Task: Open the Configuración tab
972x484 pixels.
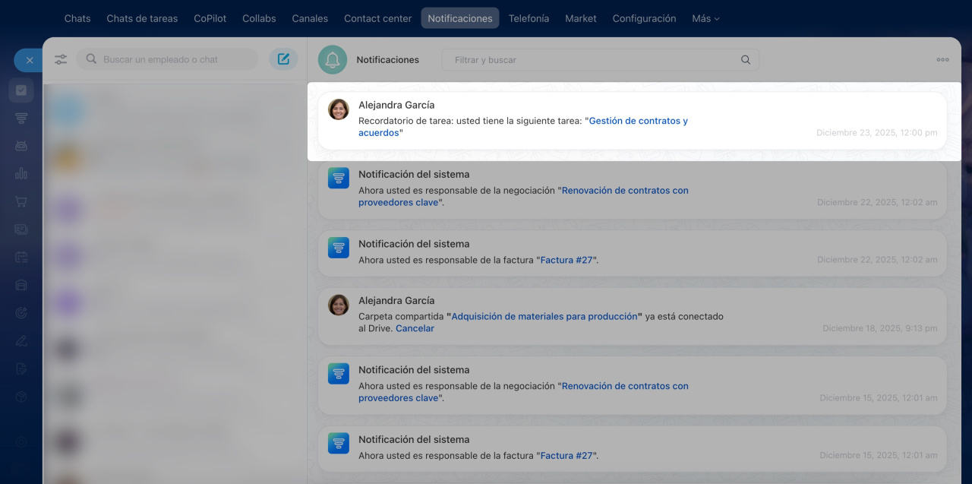Action: click(x=644, y=18)
